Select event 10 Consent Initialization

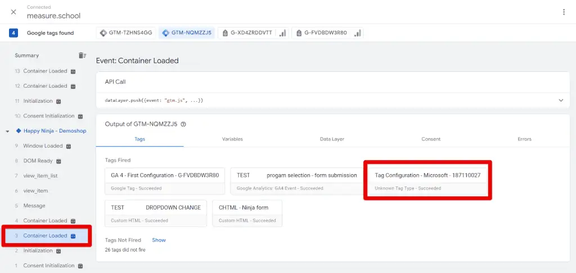coord(48,116)
